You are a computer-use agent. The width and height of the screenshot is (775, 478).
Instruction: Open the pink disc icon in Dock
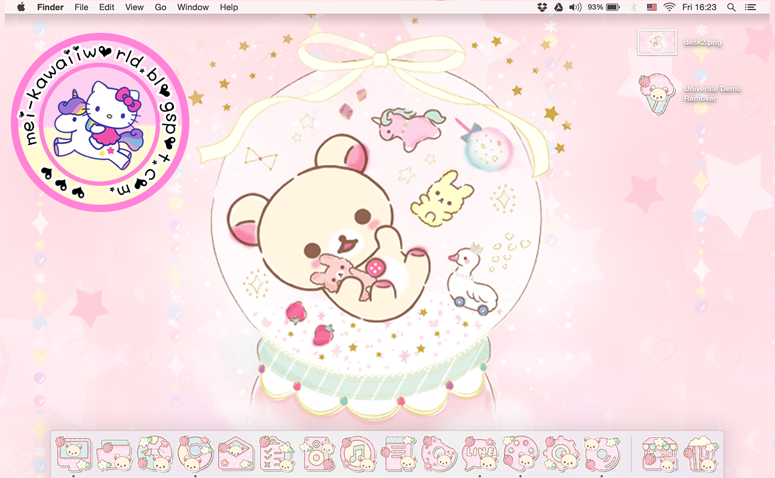tap(601, 454)
